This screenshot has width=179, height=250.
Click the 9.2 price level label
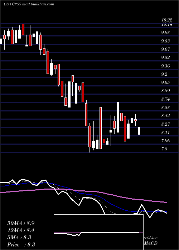coord(164,74)
